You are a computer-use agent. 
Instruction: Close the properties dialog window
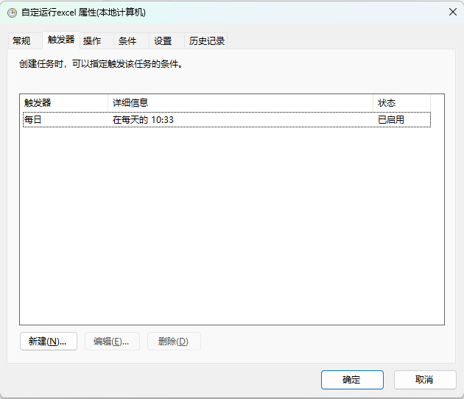tap(453, 12)
